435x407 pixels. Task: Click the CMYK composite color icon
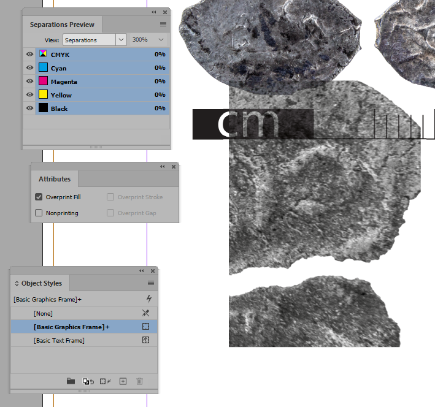coord(43,54)
